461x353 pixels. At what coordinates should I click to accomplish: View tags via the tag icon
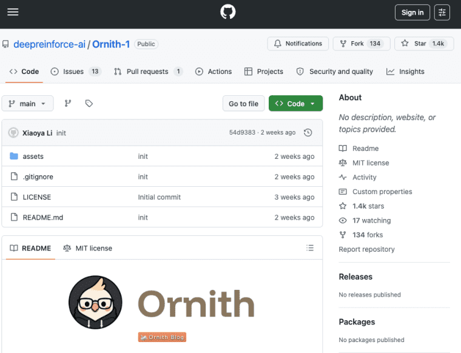89,104
